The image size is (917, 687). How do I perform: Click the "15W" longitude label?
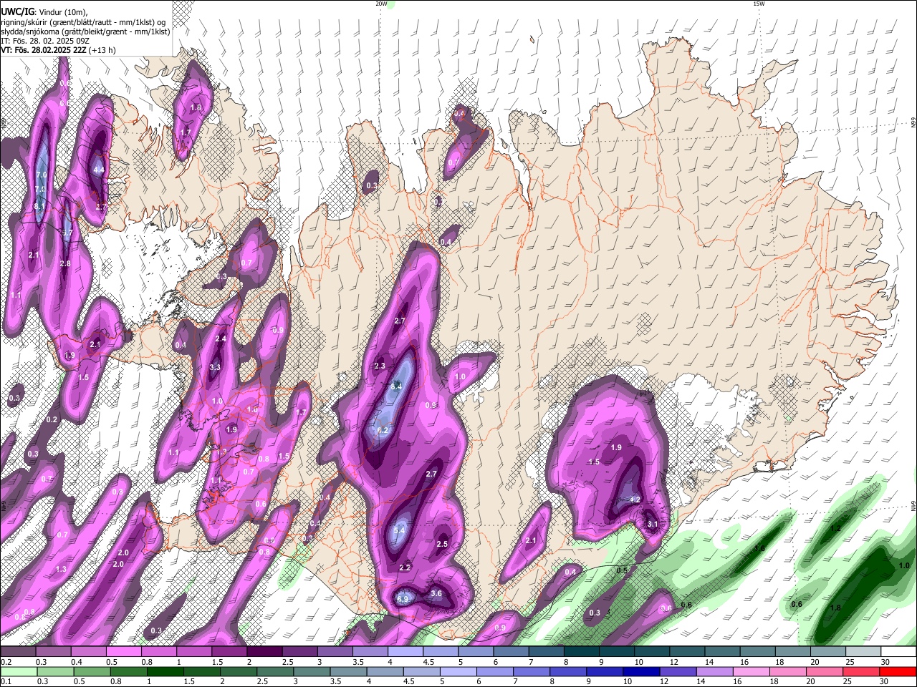[759, 4]
